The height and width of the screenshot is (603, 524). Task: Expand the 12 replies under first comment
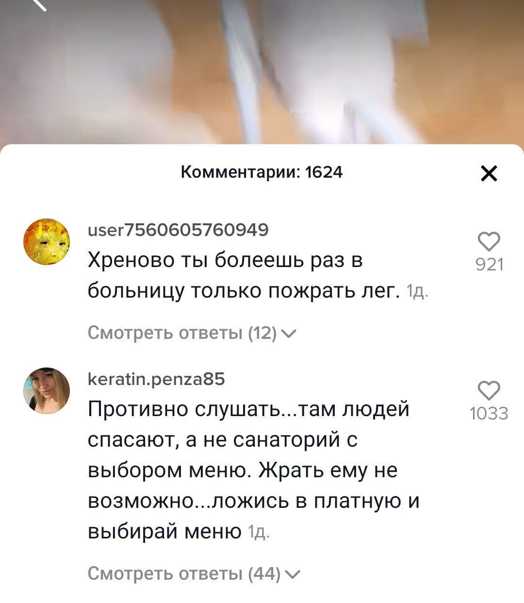coord(192,333)
